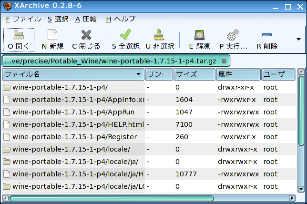
Task: Select the locale/ja/ folder row
Action: (149, 162)
